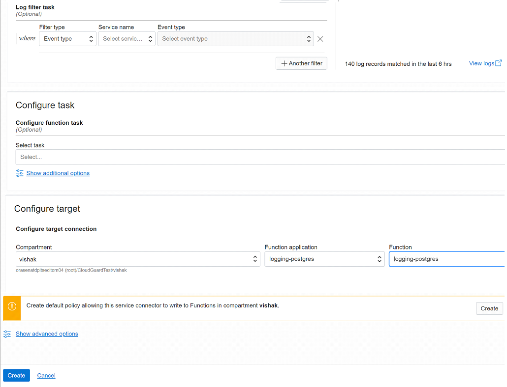Remove the Event type filter row
This screenshot has height=387, width=507.
(320, 38)
